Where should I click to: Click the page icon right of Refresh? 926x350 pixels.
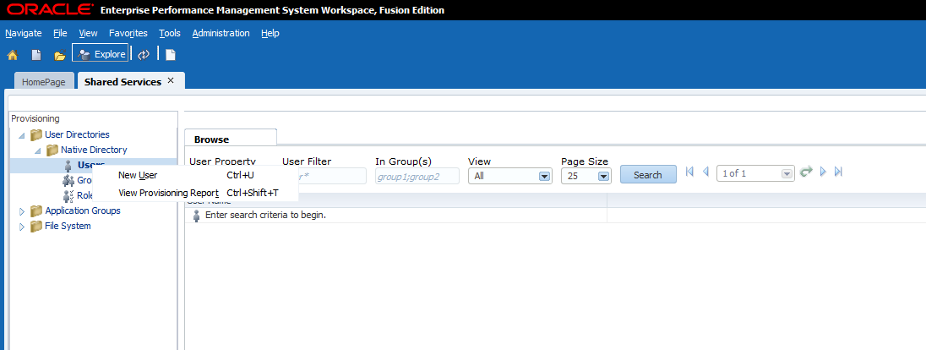coord(170,55)
